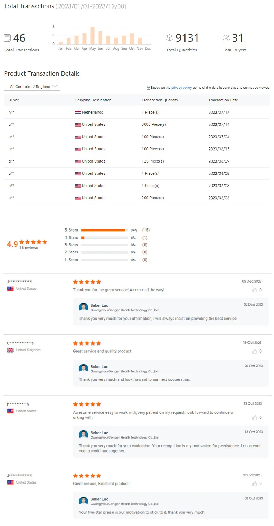Click Baker Luo's avatar in first reply

click(83, 307)
